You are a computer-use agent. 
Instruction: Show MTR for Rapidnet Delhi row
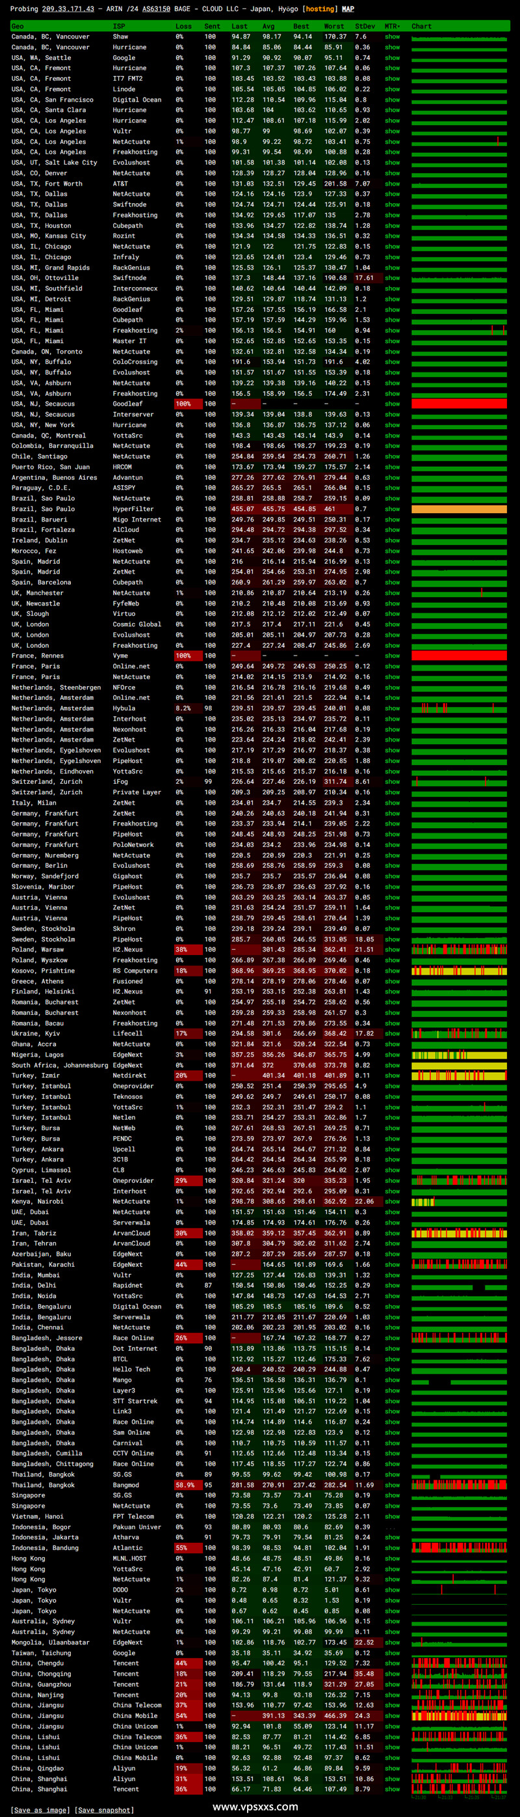pos(392,1285)
